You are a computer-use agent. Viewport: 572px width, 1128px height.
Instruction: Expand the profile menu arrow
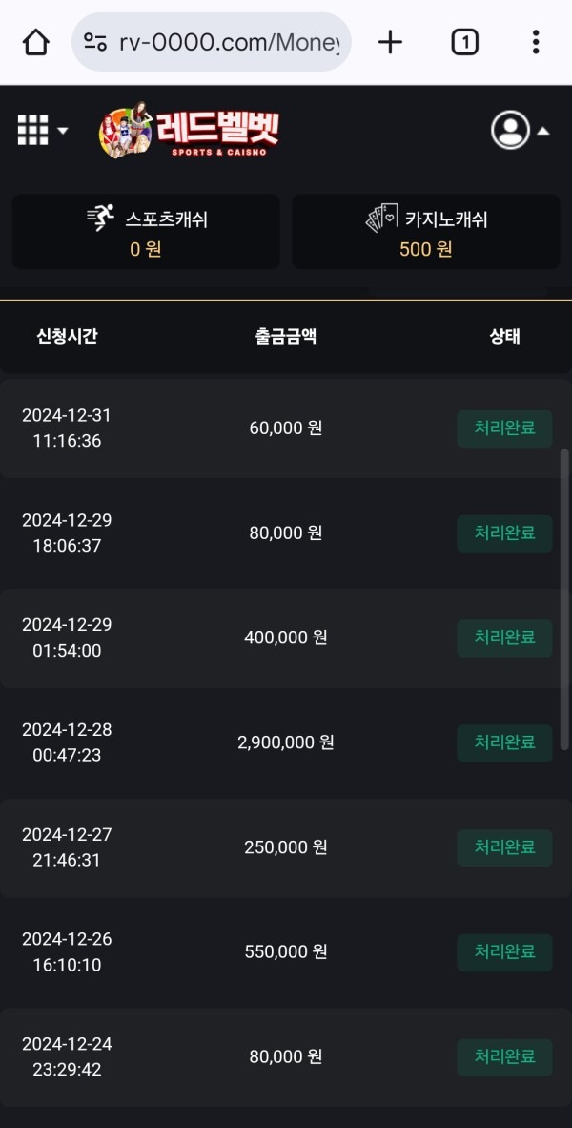point(542,131)
